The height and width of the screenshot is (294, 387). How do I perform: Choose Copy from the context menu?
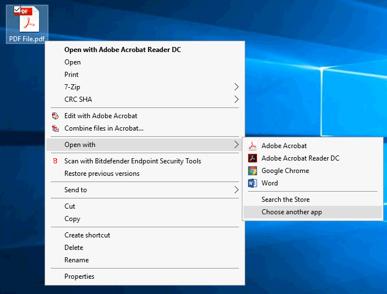pos(145,219)
